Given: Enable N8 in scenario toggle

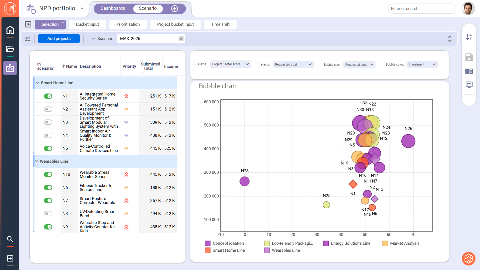Looking at the screenshot, I should pyautogui.click(x=48, y=213).
